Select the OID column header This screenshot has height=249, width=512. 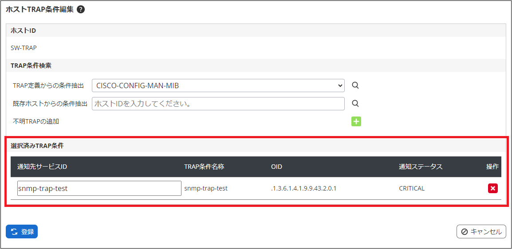pyautogui.click(x=276, y=167)
